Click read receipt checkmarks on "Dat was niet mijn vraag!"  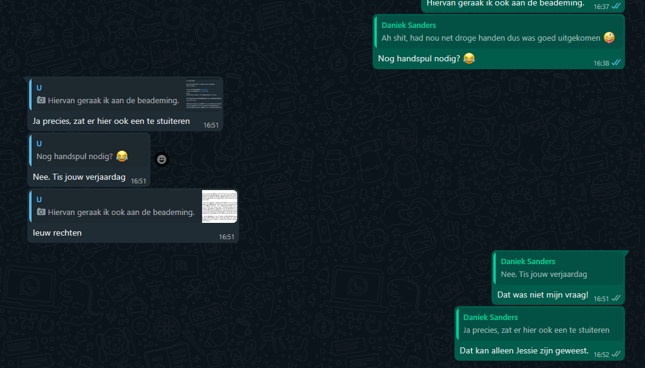[x=616, y=298]
